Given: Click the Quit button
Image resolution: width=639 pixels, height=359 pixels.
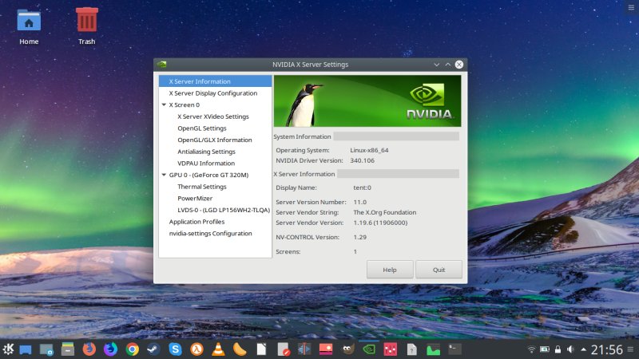Looking at the screenshot, I should tap(439, 270).
